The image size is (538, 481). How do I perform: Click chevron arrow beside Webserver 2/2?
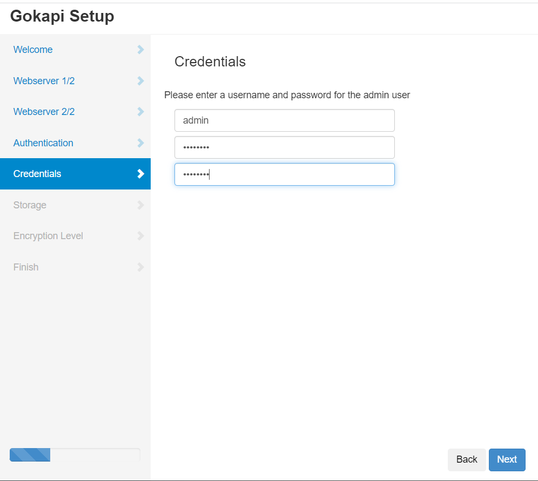point(140,112)
